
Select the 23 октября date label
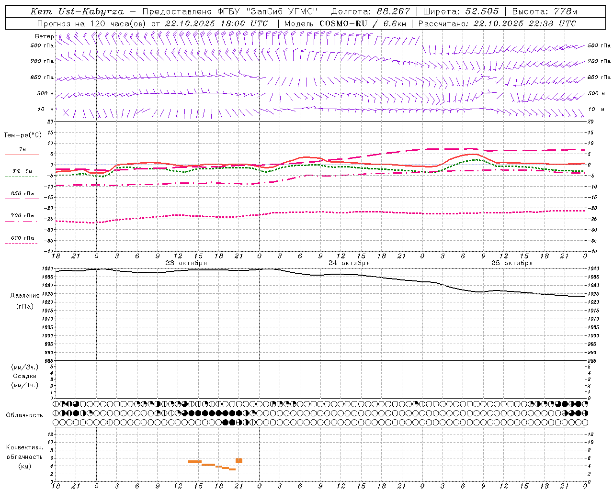point(186,263)
